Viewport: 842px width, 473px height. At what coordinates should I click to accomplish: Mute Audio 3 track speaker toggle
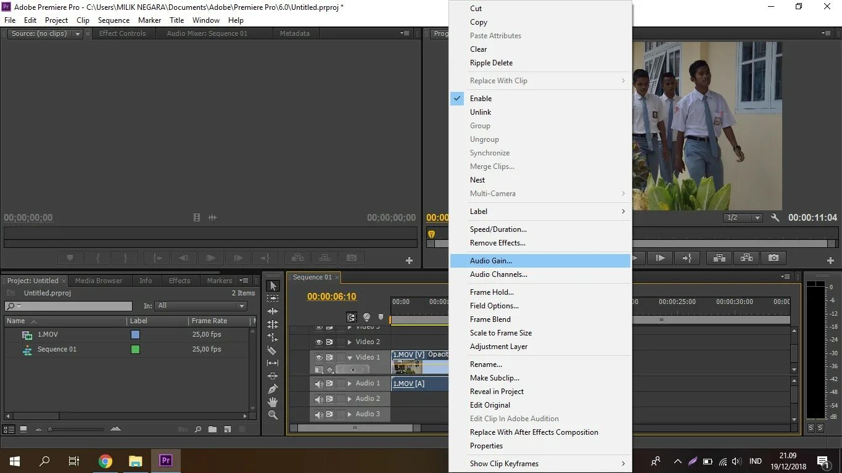[x=319, y=414]
